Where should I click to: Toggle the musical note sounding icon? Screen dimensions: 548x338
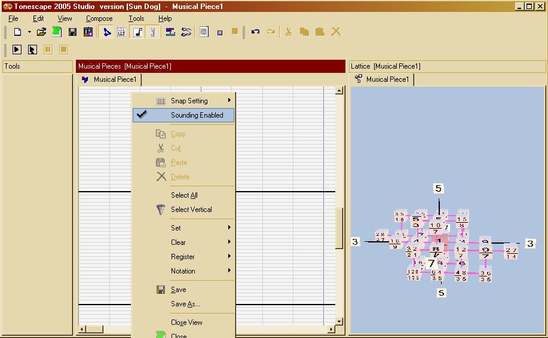coord(137,32)
